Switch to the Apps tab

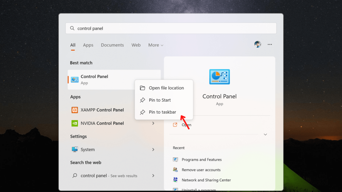[x=88, y=45]
